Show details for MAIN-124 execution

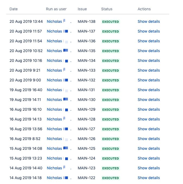coord(149,158)
